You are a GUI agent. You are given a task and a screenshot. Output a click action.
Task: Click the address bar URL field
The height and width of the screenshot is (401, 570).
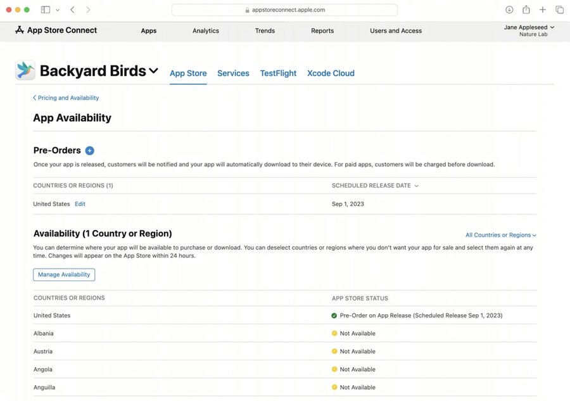tap(284, 10)
